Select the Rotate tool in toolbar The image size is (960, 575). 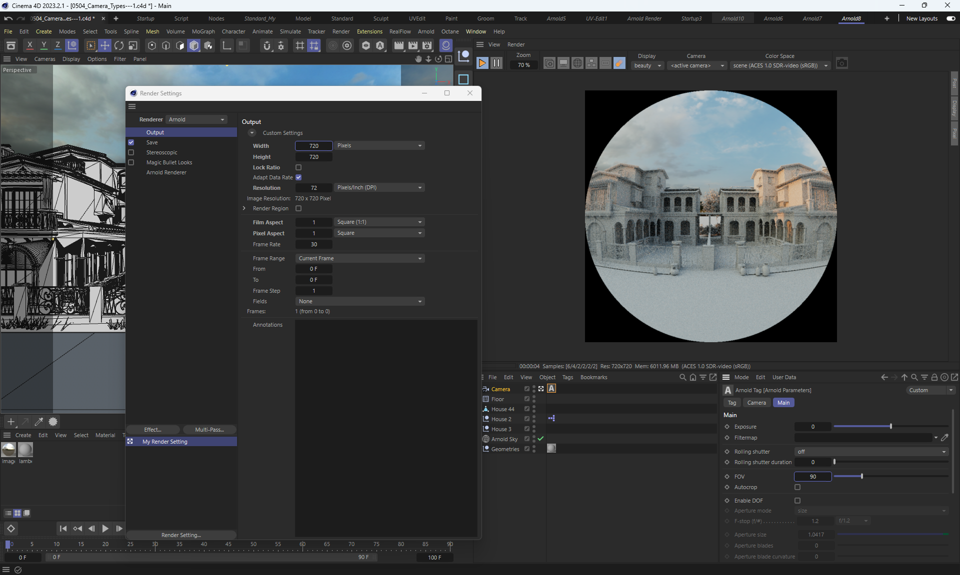(119, 46)
